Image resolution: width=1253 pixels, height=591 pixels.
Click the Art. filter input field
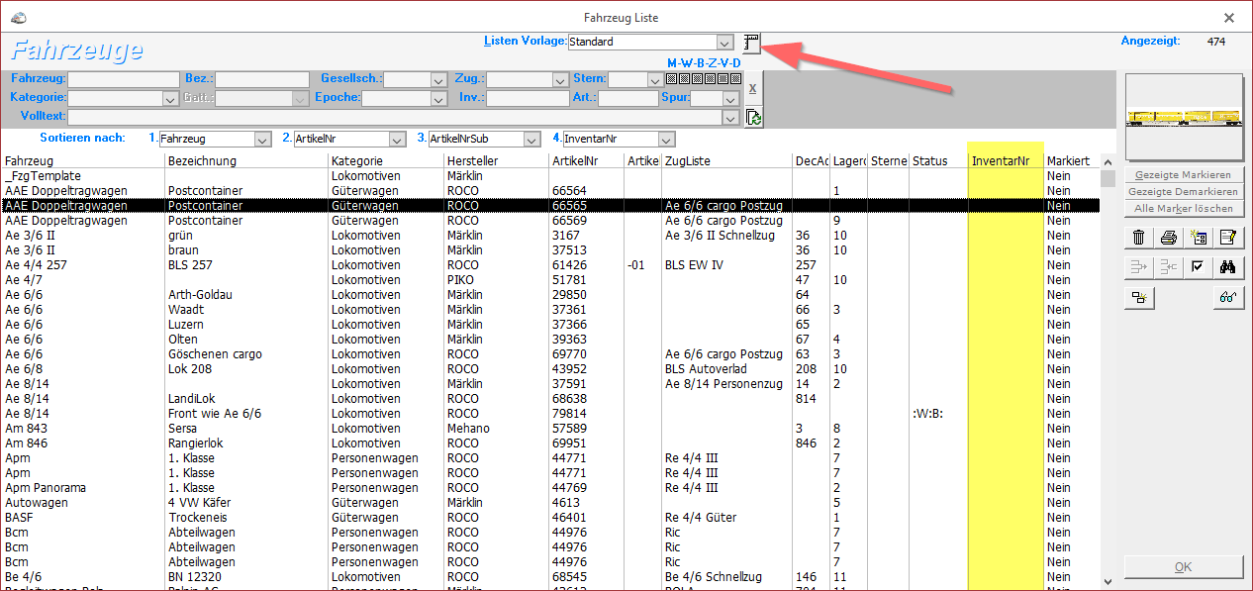627,99
